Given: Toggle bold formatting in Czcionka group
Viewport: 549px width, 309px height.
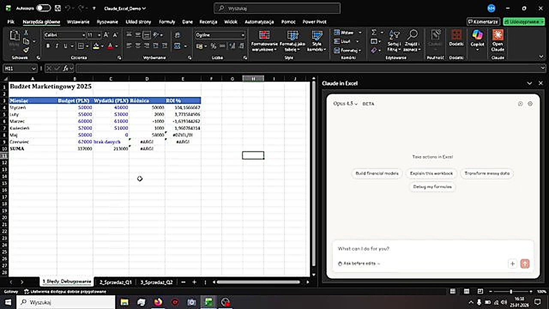Looking at the screenshot, I should [x=48, y=46].
